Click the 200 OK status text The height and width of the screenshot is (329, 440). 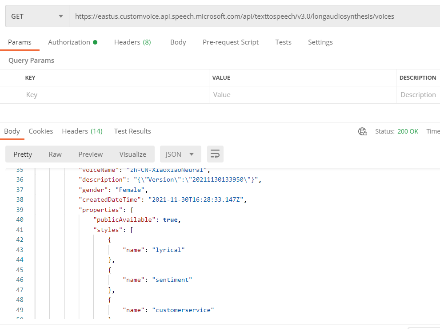(x=408, y=131)
